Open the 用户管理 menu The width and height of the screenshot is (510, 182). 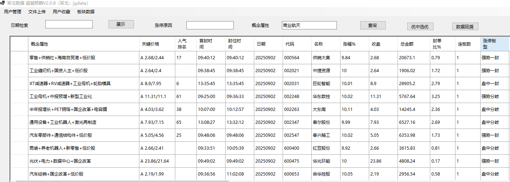13,12
